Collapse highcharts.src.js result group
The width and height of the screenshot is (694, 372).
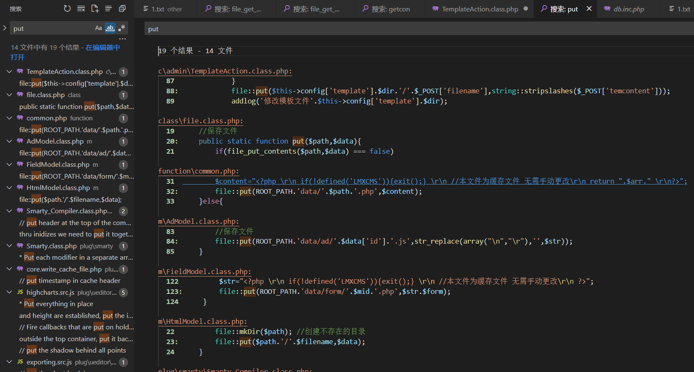[9, 292]
